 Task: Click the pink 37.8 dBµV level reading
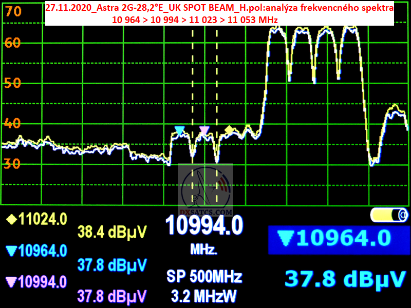pyautogui.click(x=113, y=296)
